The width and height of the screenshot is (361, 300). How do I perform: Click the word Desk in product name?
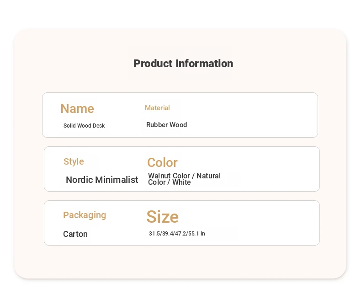point(99,126)
